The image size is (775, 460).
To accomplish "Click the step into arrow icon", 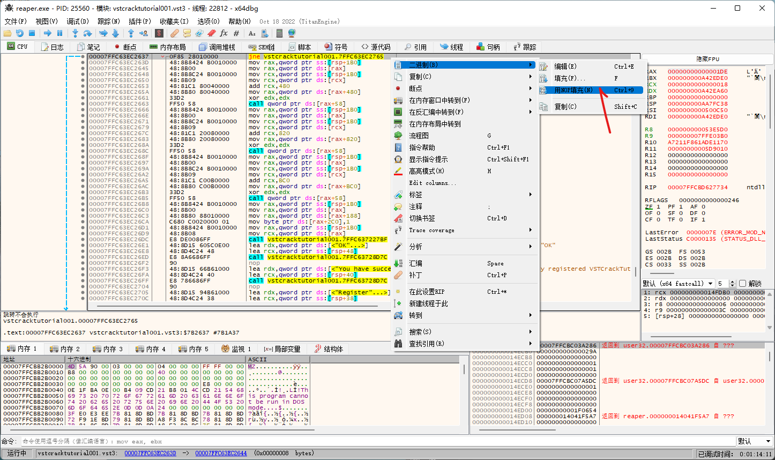I will pyautogui.click(x=75, y=33).
